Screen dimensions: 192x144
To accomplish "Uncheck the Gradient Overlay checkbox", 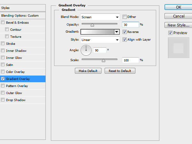I will click(3, 79).
